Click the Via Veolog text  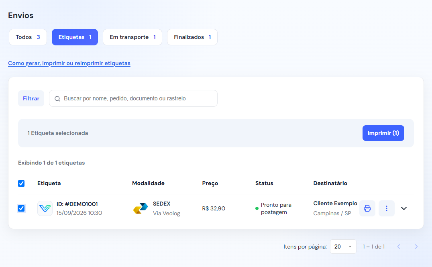pos(166,213)
